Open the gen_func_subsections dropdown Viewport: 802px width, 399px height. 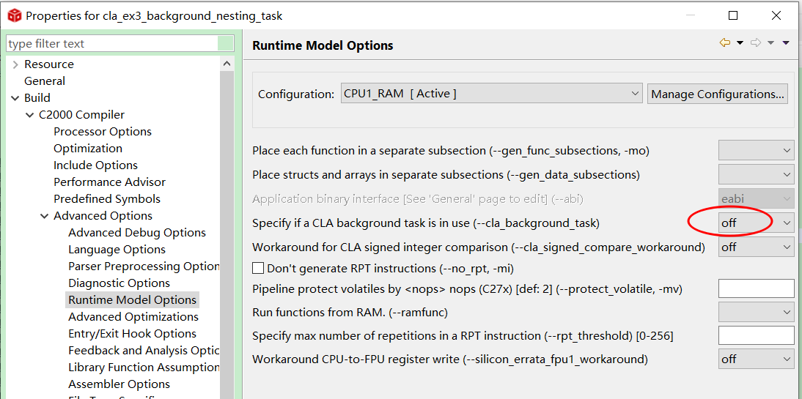[x=756, y=151]
